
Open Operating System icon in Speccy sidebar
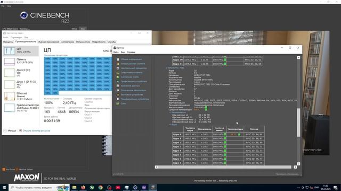118,64
